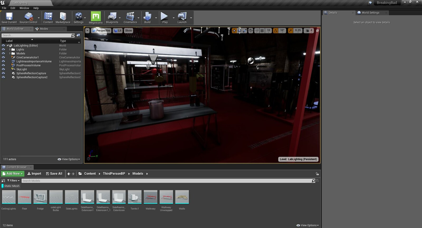Open the Cinematics toolbar icon
Screen dimensions: 422x228
point(130,18)
